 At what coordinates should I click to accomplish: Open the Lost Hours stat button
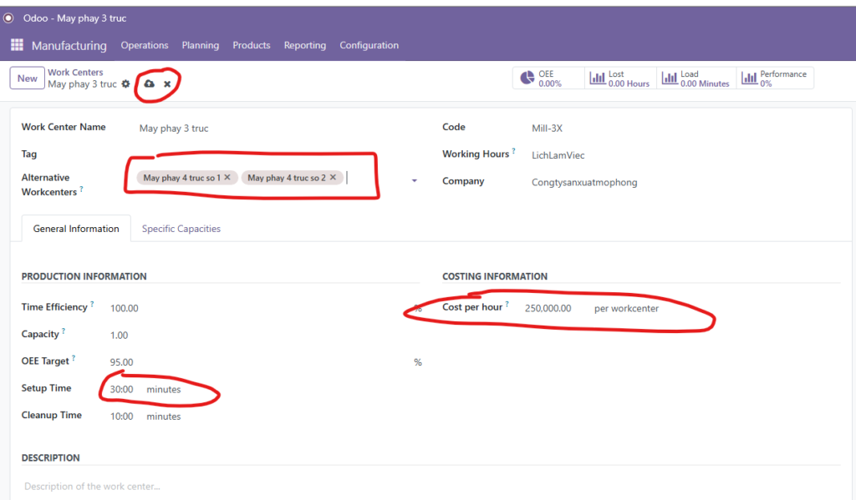point(619,78)
